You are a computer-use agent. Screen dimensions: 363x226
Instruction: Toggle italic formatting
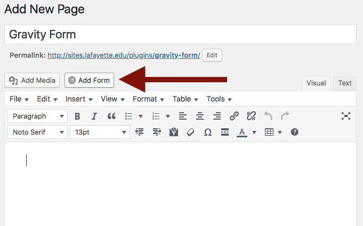point(94,116)
